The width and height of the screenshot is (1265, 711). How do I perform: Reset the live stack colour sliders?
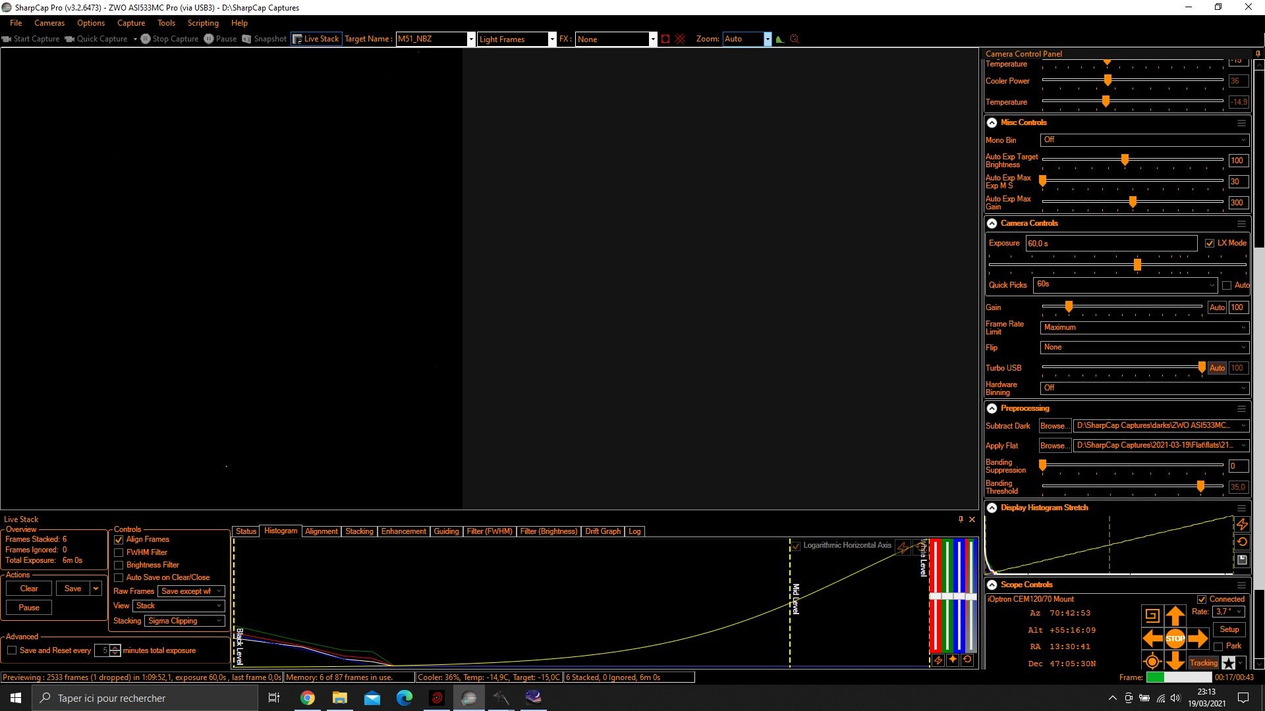coord(967,660)
